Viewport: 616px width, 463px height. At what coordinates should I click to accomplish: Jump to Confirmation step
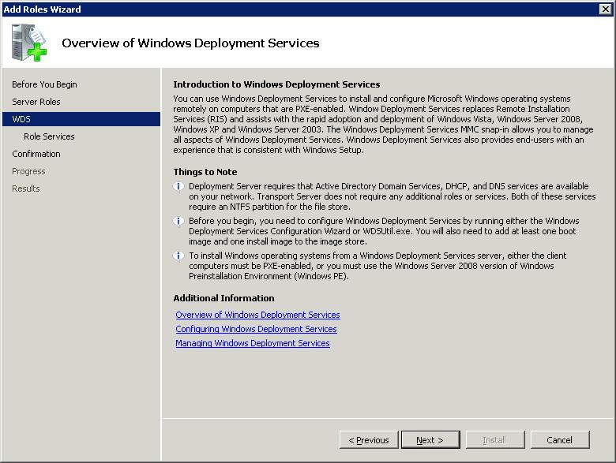click(x=36, y=154)
